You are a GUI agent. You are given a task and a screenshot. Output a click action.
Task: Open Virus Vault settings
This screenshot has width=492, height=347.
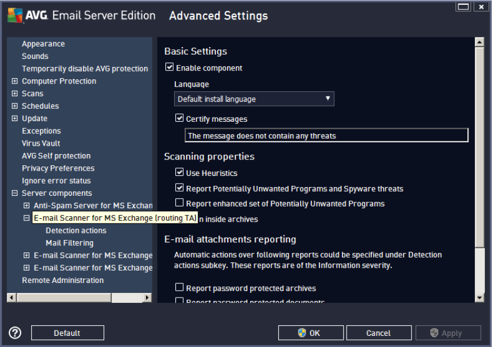pos(41,144)
